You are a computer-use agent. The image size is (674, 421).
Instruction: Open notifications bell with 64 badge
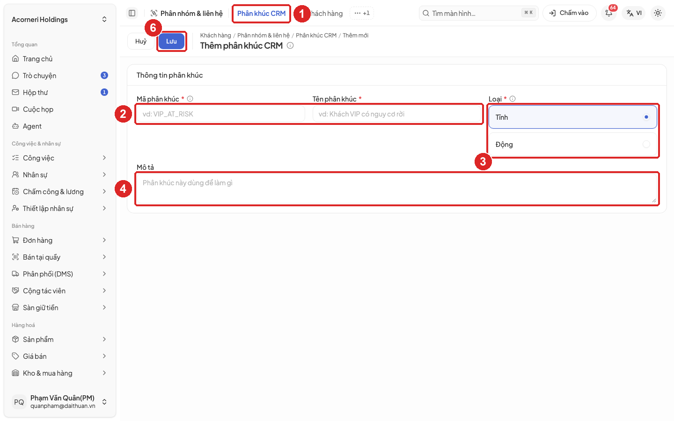coord(609,13)
